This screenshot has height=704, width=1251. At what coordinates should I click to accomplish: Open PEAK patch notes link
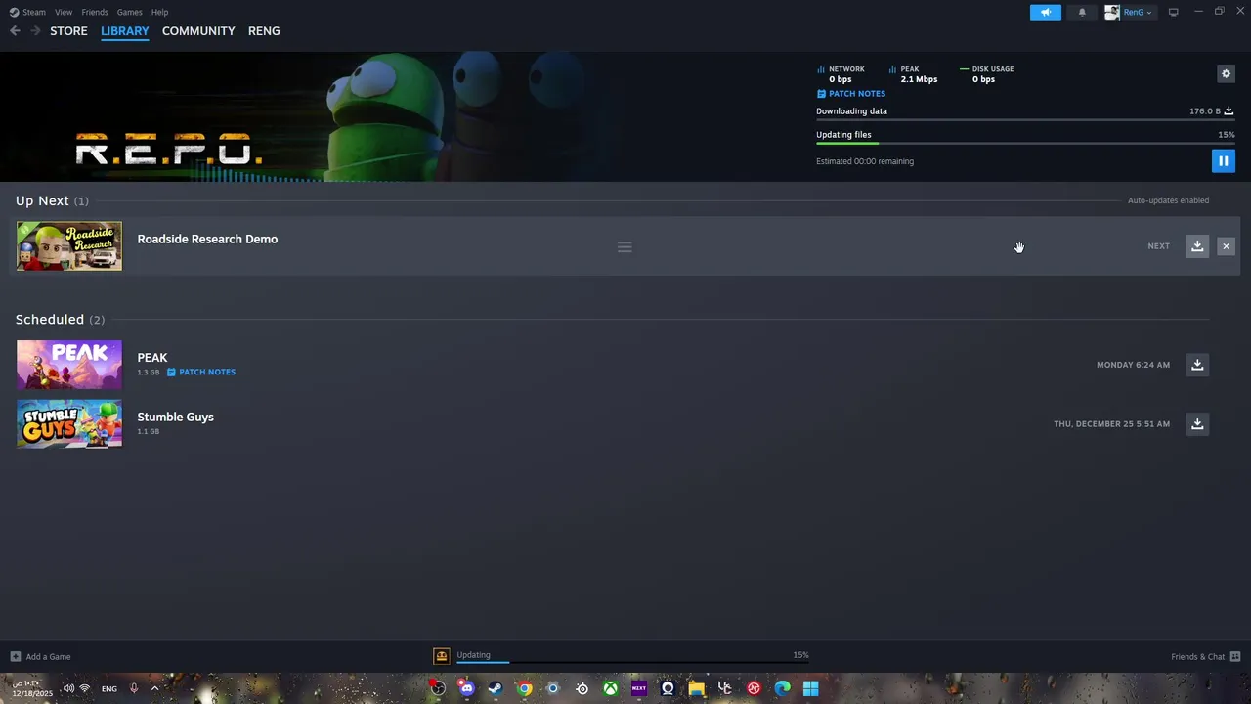click(x=201, y=373)
